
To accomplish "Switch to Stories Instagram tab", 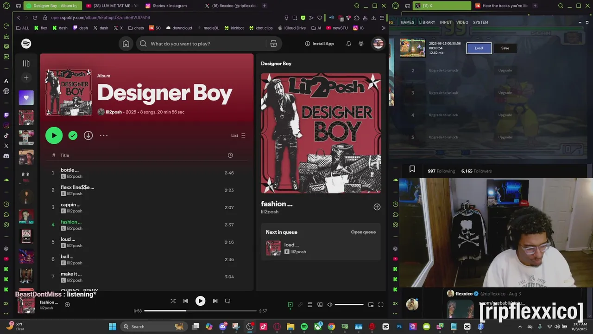I will 170,6.
